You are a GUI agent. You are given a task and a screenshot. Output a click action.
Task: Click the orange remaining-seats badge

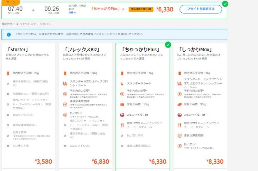click(x=141, y=9)
